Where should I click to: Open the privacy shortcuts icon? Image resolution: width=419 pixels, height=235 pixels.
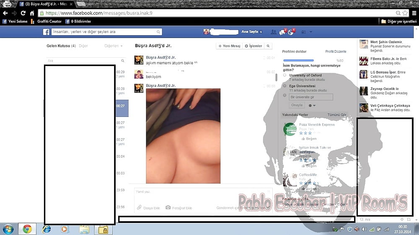(303, 32)
